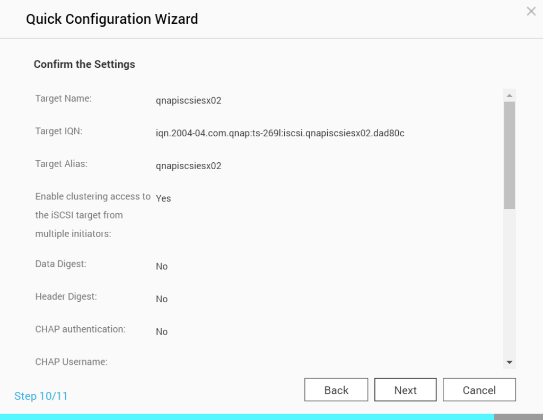
Task: Click the scrollbar up arrow
Action: point(509,95)
